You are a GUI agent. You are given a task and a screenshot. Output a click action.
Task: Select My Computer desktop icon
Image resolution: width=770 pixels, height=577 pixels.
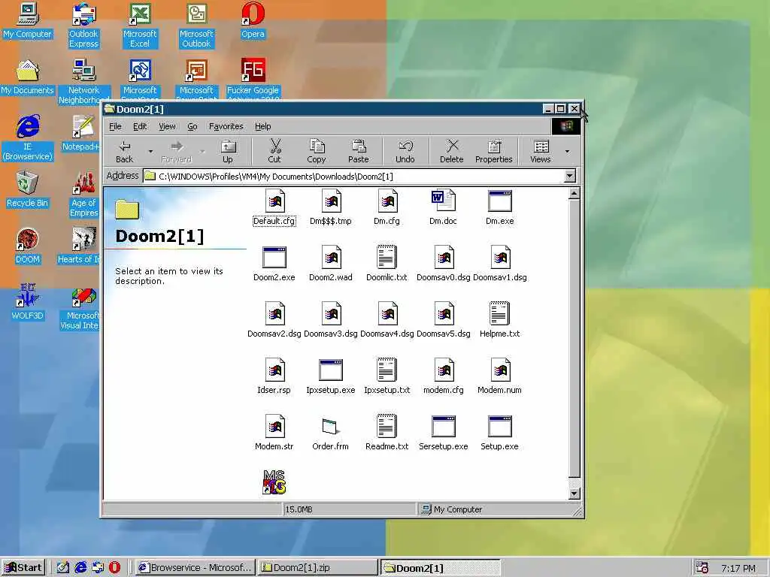pos(27,20)
